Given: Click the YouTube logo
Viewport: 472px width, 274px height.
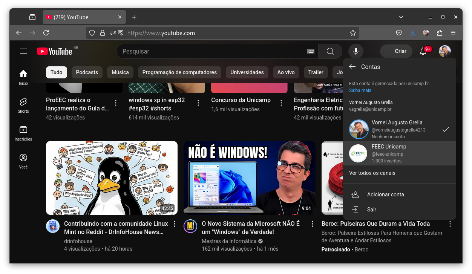Looking at the screenshot, I should (x=55, y=51).
